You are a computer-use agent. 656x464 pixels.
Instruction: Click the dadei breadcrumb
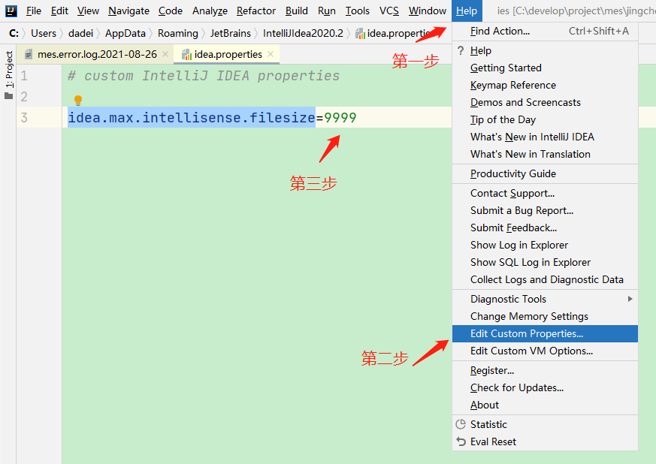pos(80,33)
